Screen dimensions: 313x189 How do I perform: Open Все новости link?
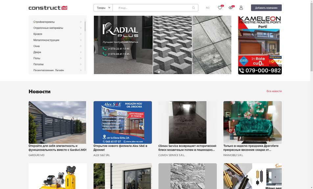pyautogui.click(x=274, y=91)
